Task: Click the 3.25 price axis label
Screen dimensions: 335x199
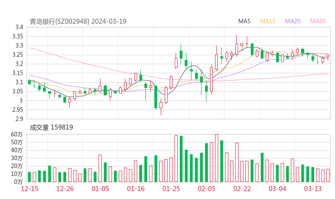Action: (18, 55)
